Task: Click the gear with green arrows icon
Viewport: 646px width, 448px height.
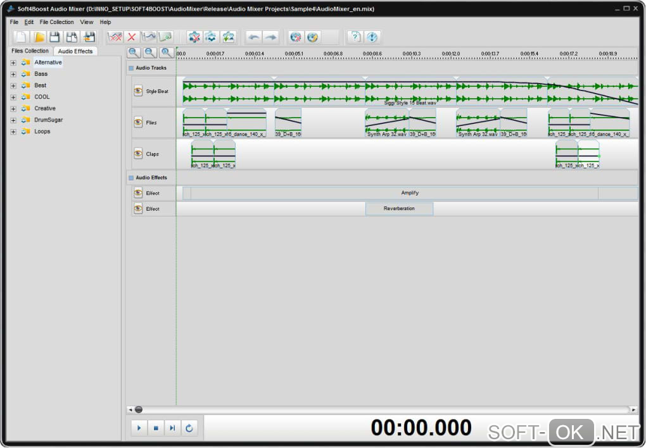Action: pyautogui.click(x=228, y=37)
